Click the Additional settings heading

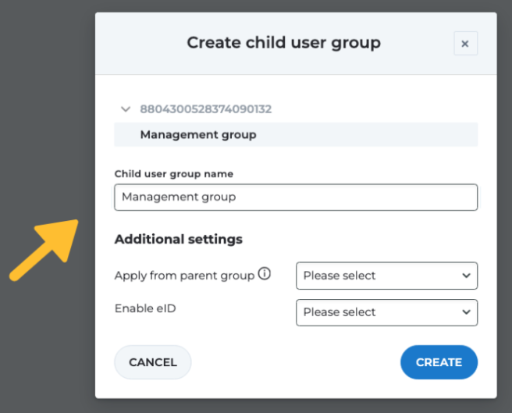tap(178, 239)
